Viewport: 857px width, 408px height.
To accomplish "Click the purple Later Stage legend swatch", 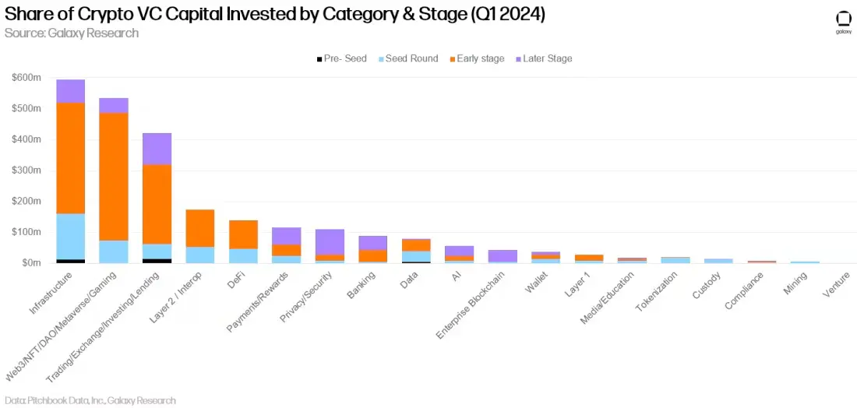I will point(517,59).
